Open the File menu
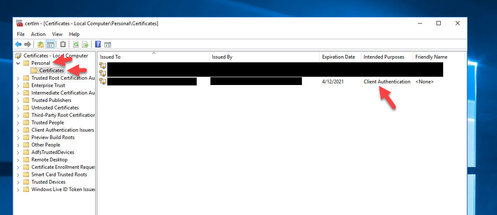 (x=21, y=34)
